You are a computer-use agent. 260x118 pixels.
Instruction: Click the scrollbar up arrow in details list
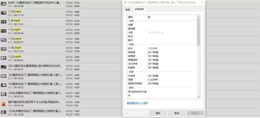pos(198,17)
